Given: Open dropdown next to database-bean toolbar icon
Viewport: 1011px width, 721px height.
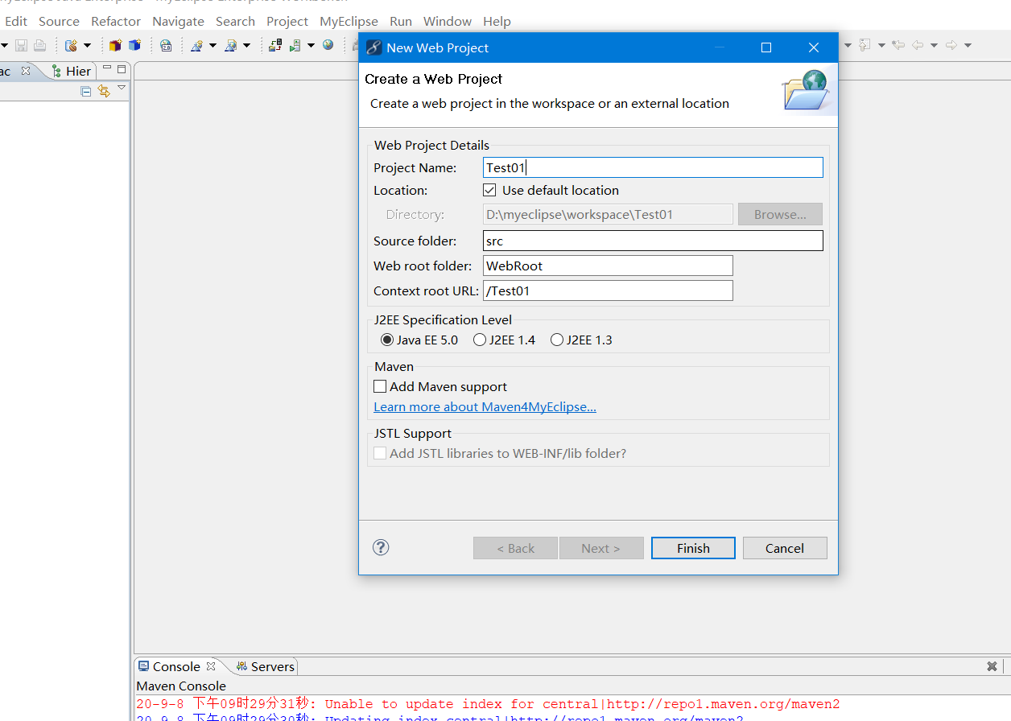Looking at the screenshot, I should coord(87,46).
